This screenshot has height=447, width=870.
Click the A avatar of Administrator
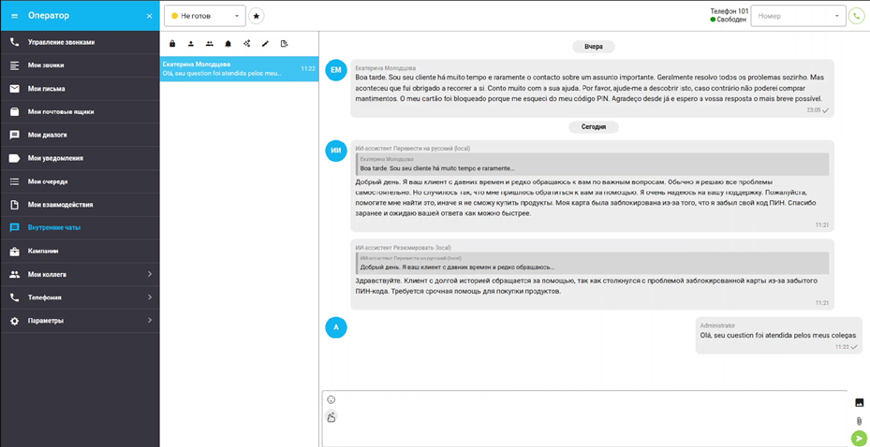(x=335, y=327)
